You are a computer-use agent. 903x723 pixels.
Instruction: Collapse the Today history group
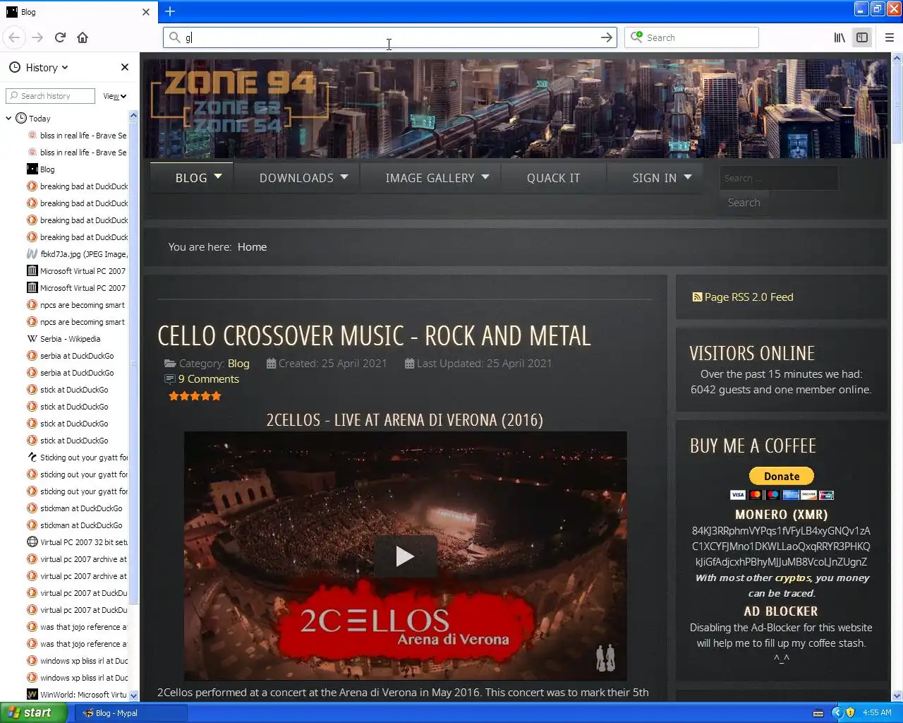coord(8,119)
